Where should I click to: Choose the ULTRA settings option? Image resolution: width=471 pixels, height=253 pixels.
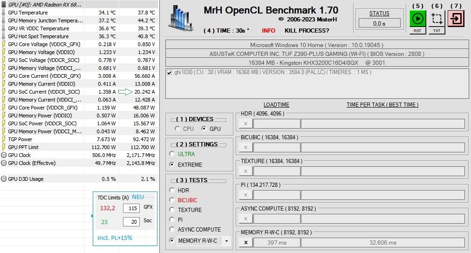[172, 154]
